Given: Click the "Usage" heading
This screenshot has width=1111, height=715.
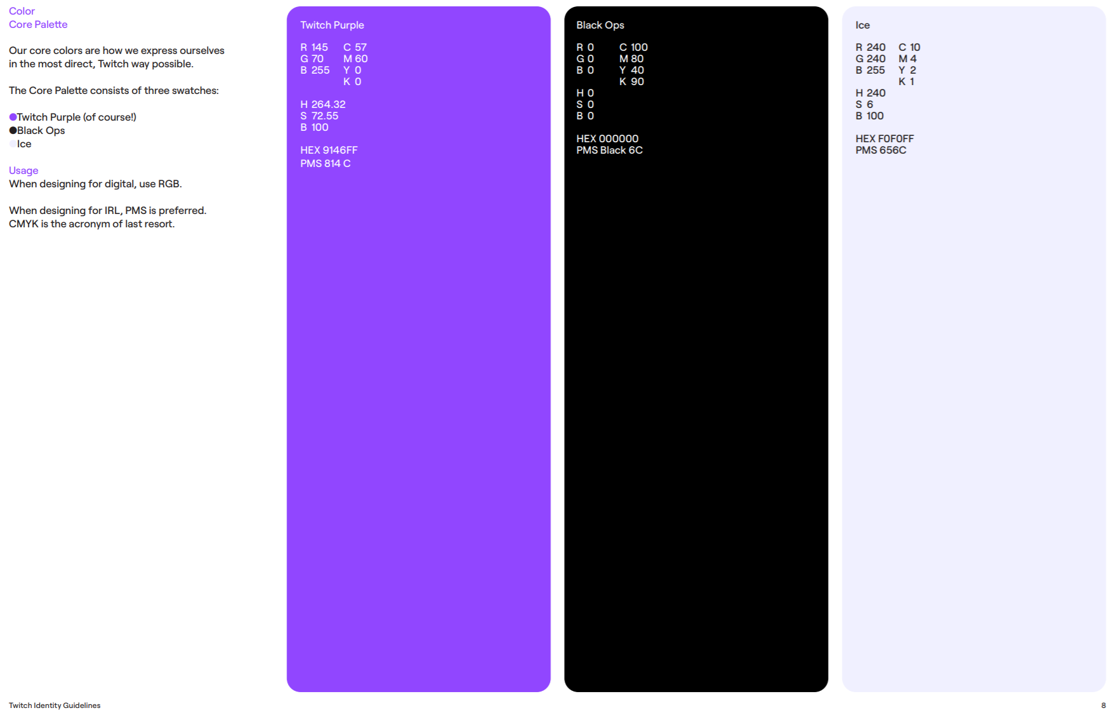Looking at the screenshot, I should click(x=23, y=170).
